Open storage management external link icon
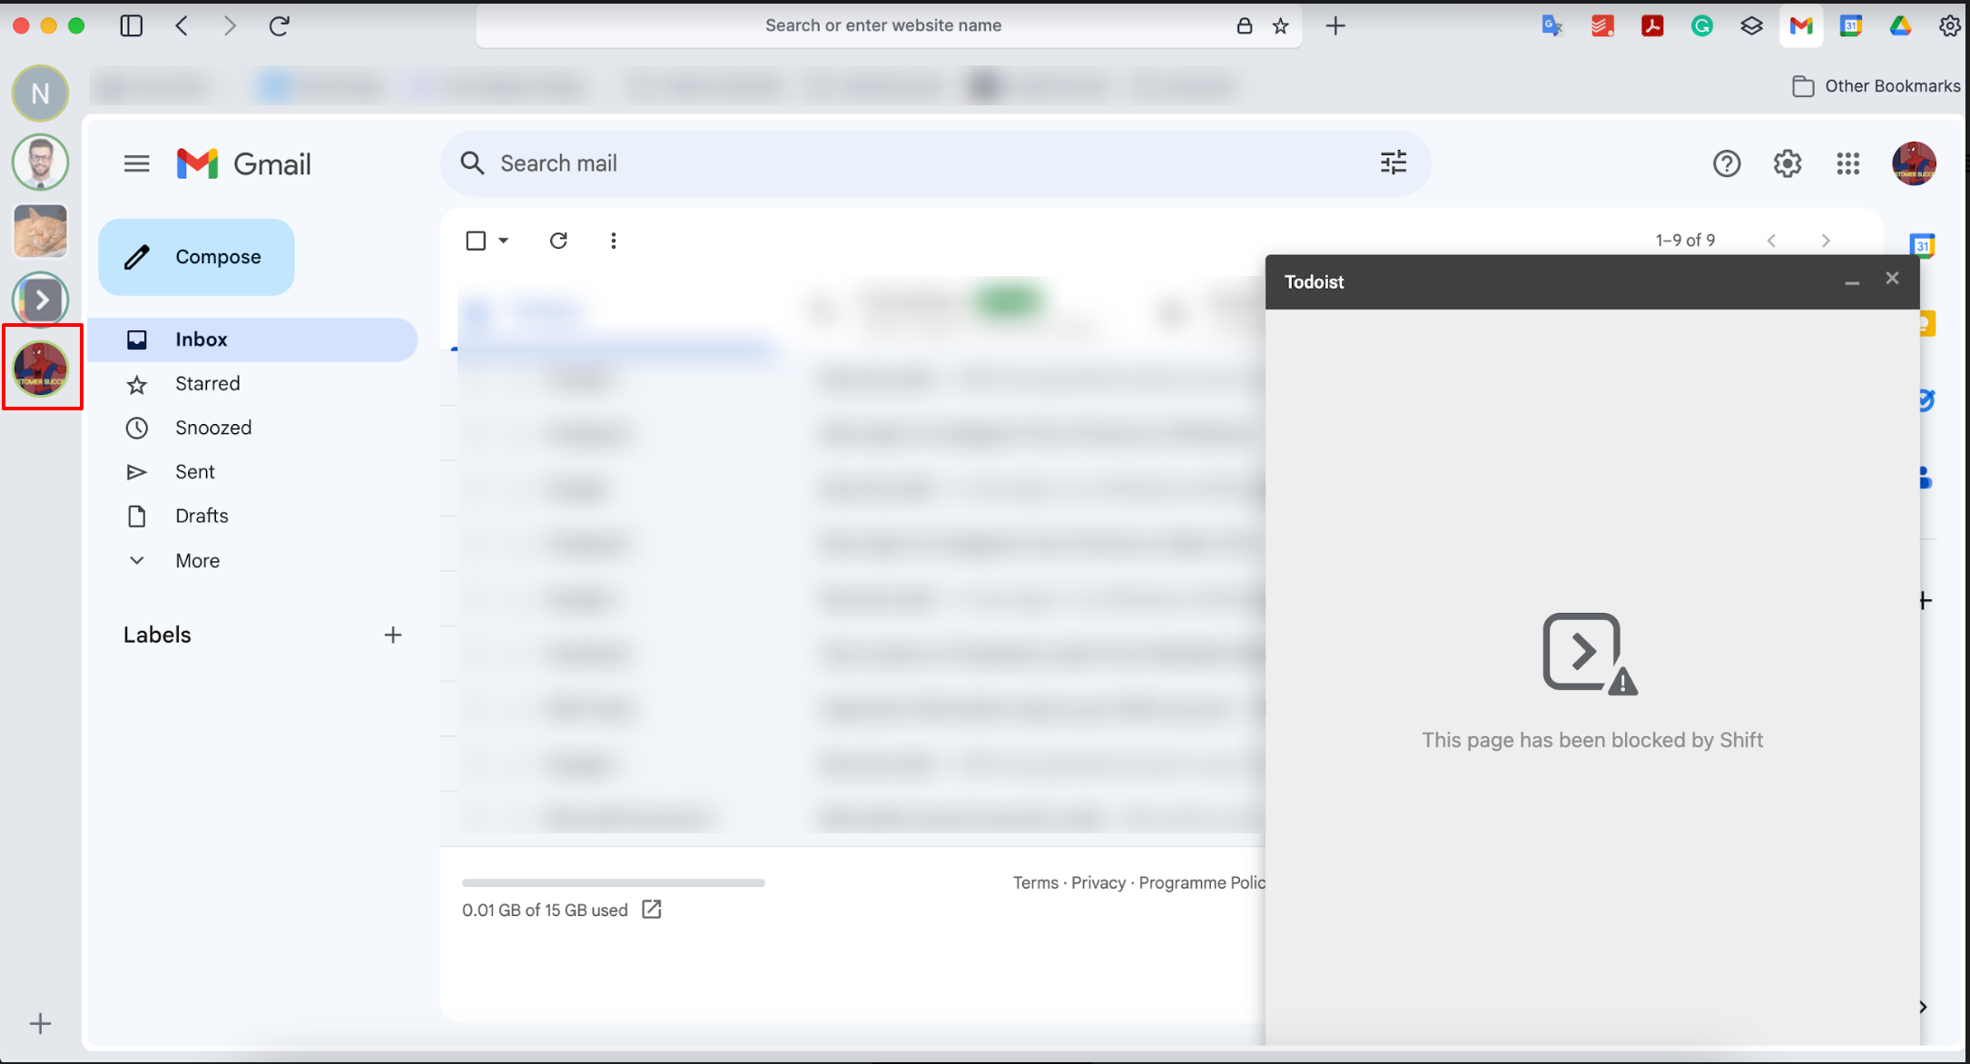The image size is (1970, 1064). 652,910
